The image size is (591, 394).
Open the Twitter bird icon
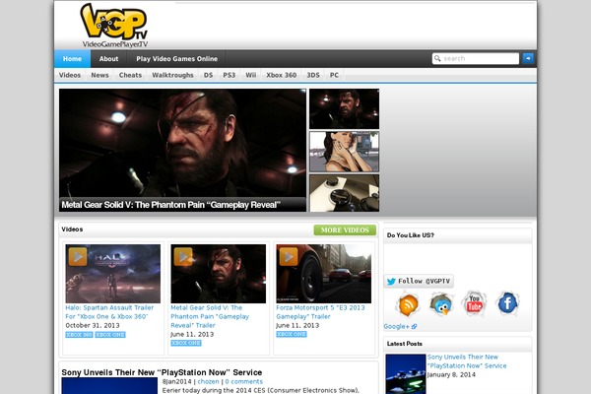pos(441,304)
